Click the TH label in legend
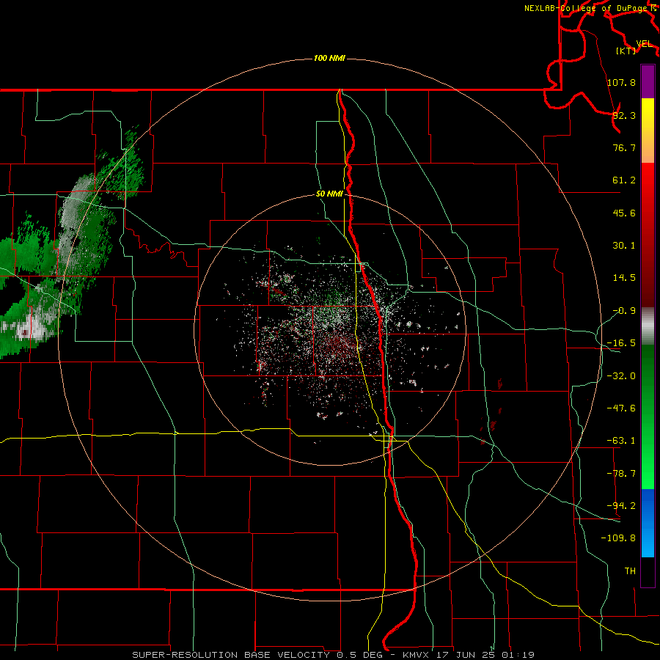Viewport: 660px width, 660px height. pos(630,571)
